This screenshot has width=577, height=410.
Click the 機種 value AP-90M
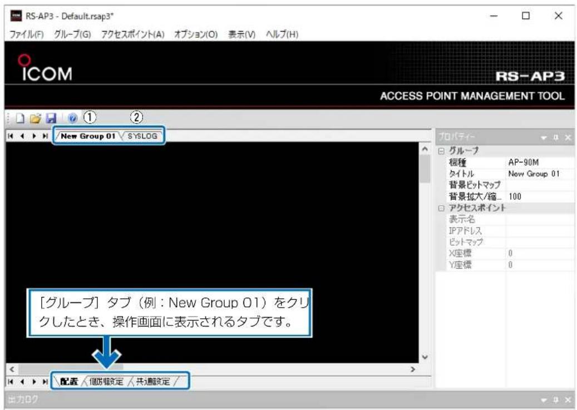pos(540,162)
